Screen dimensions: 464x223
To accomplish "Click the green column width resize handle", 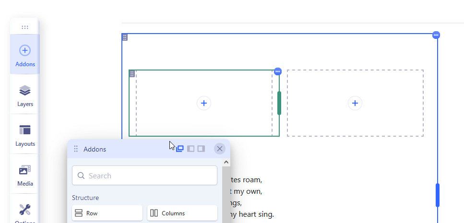I will coord(279,103).
